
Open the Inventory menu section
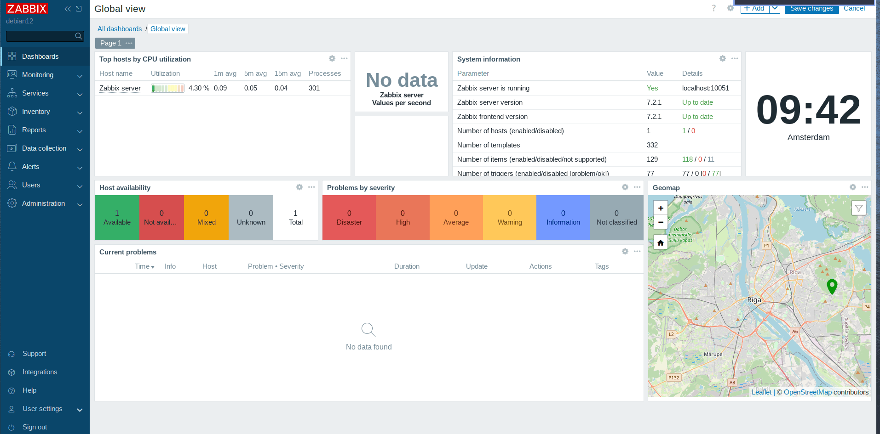coord(45,112)
